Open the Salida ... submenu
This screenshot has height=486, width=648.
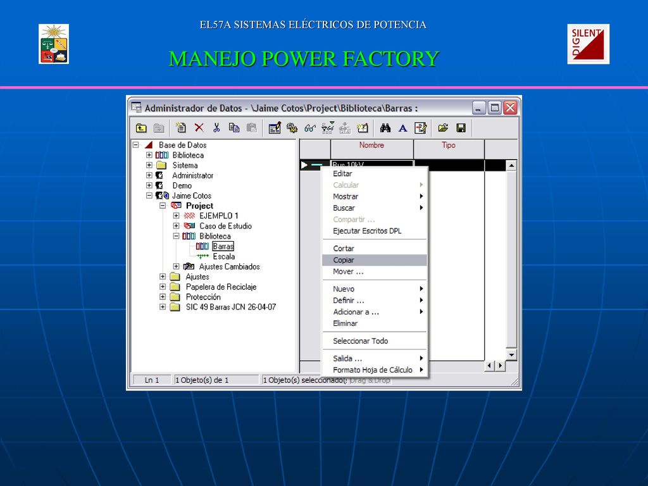click(x=375, y=358)
